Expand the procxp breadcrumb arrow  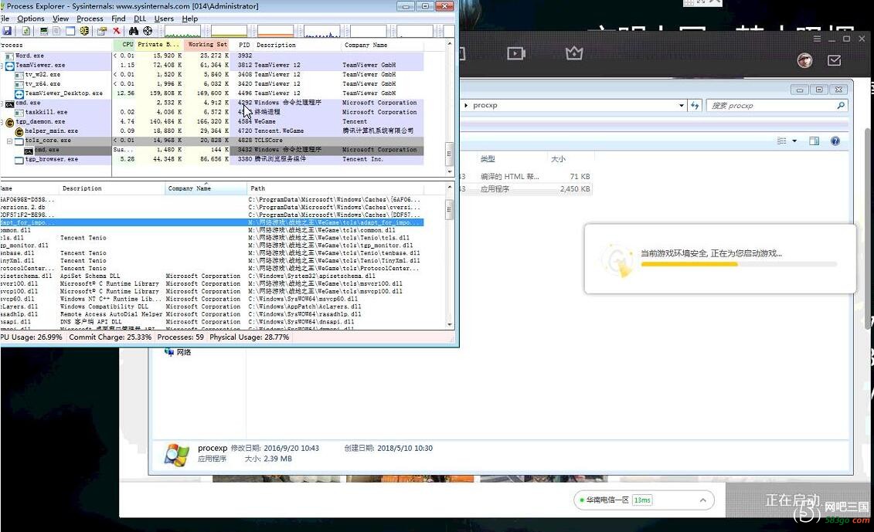click(x=466, y=105)
